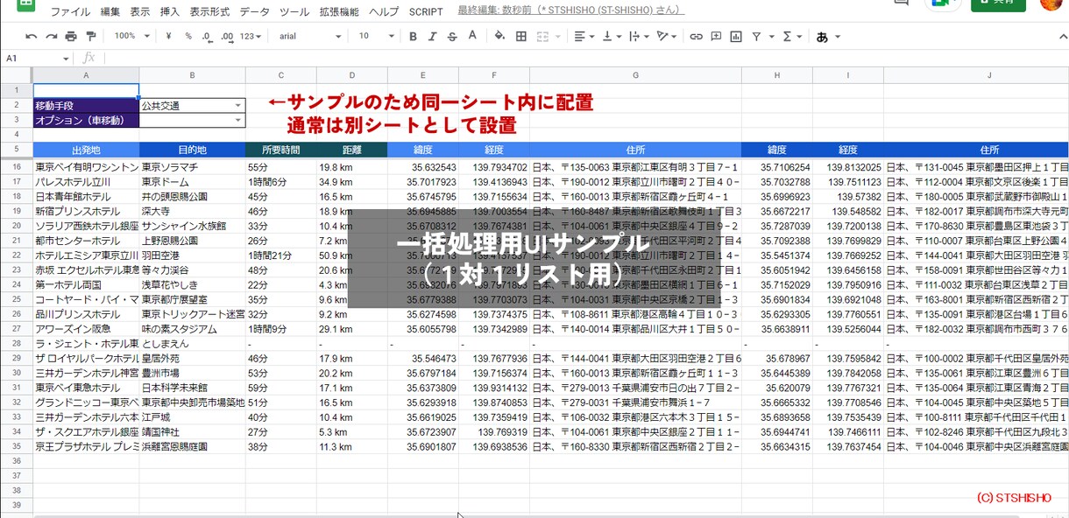Viewport: 1069px width, 518px height.
Task: Open the データ menu
Action: (x=255, y=12)
